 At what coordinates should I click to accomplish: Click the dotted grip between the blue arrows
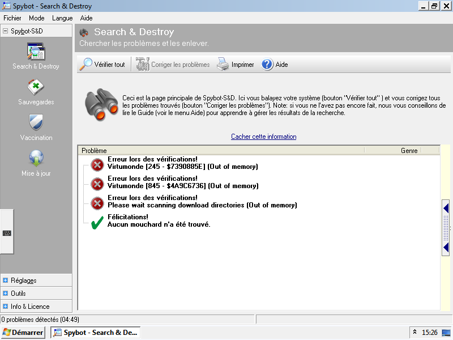point(446,228)
